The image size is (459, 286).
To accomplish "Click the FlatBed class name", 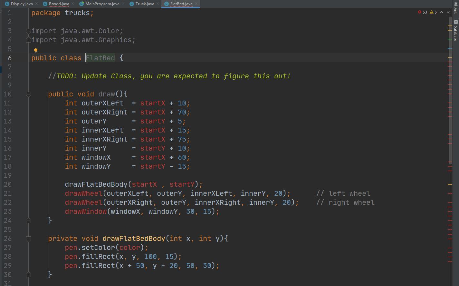I will point(100,58).
